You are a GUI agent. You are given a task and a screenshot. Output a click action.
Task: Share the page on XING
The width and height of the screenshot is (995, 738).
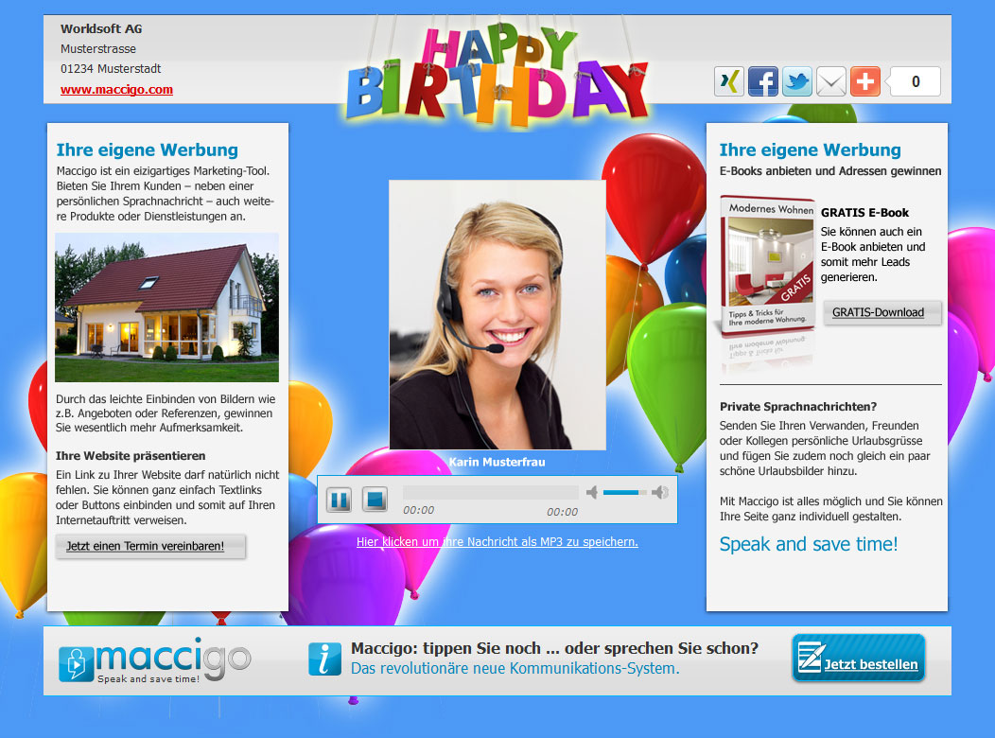[x=729, y=82]
